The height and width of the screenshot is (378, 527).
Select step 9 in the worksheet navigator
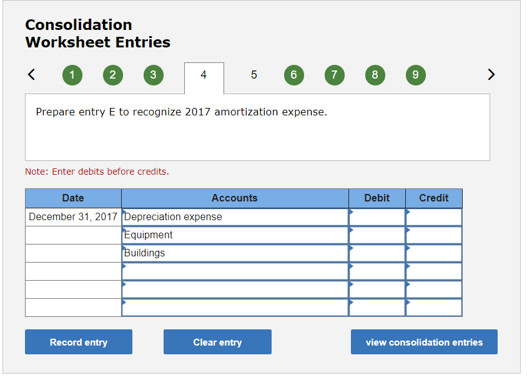(x=415, y=75)
